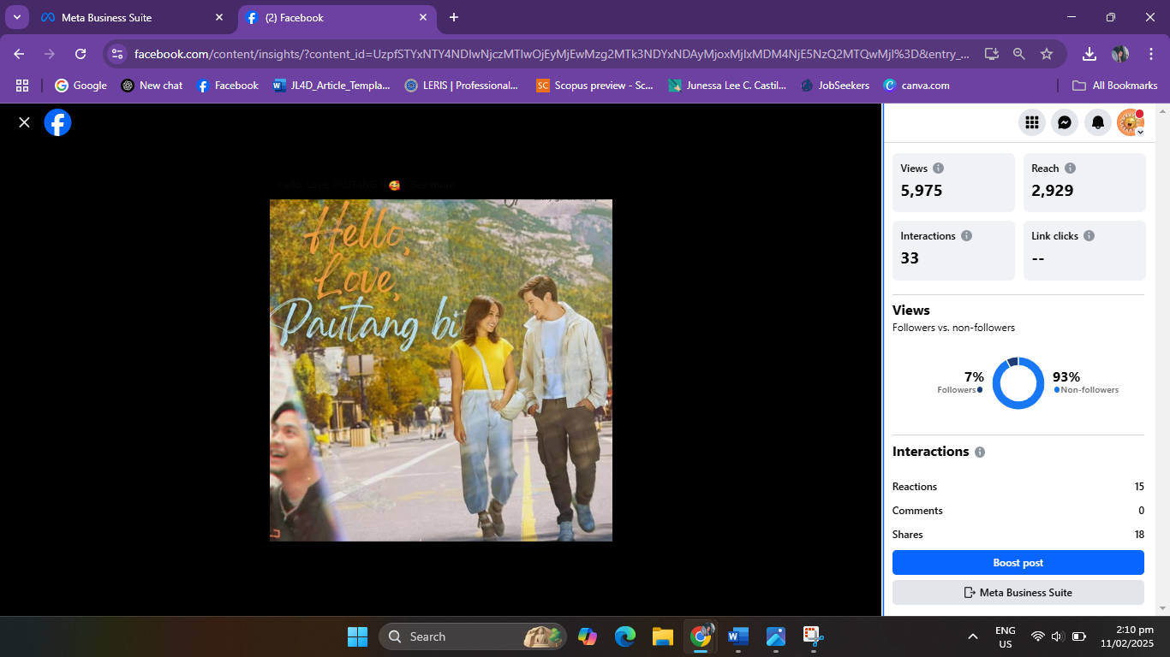Reload the current page
Viewport: 1170px width, 657px height.
81,54
